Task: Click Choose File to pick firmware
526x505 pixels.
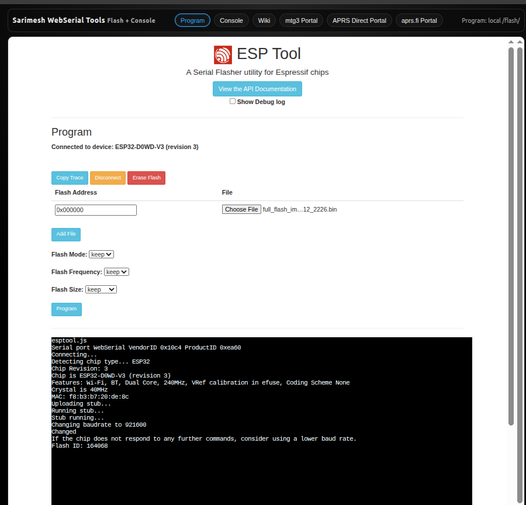Action: (x=241, y=209)
